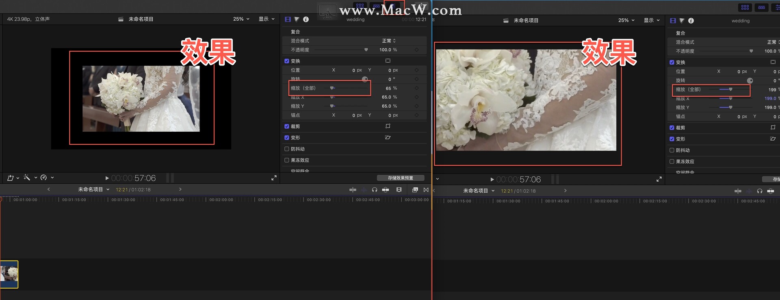Go back in left timeline history
780x300 pixels.
(x=49, y=189)
